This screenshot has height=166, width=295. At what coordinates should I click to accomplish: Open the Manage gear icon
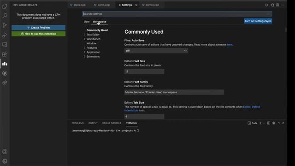(x=5, y=161)
